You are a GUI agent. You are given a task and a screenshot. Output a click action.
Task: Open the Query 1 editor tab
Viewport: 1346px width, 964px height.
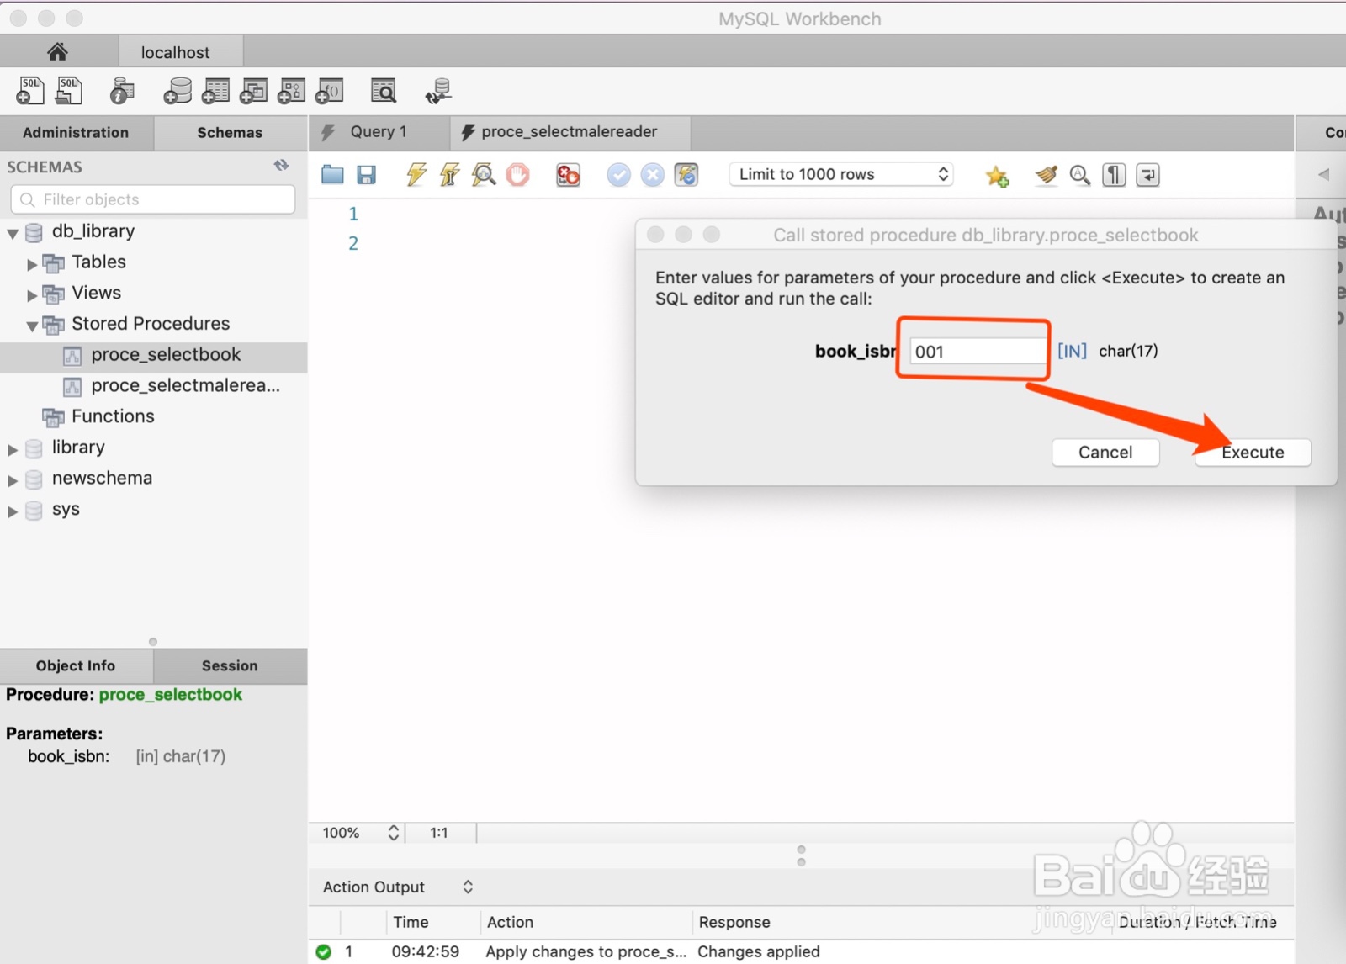[x=379, y=132]
